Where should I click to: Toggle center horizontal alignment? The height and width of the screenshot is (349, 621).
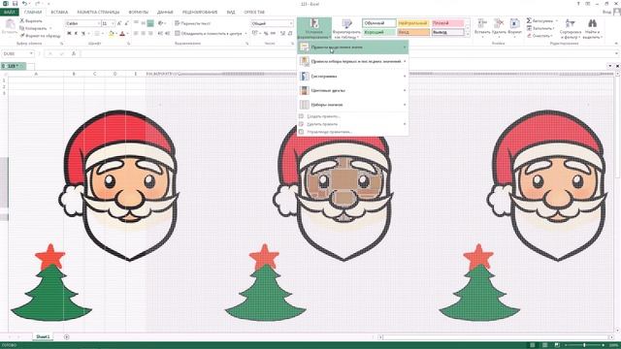pos(143,34)
